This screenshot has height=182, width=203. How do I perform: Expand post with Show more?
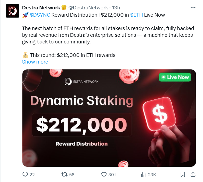tap(35, 62)
